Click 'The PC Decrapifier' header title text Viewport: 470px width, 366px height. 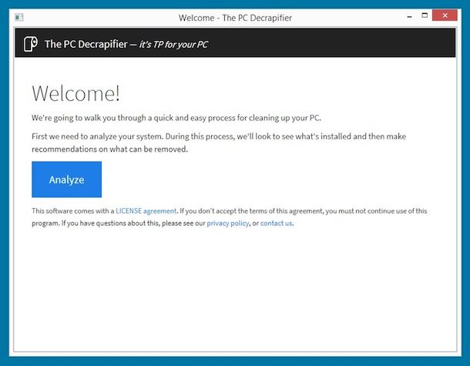tap(86, 44)
